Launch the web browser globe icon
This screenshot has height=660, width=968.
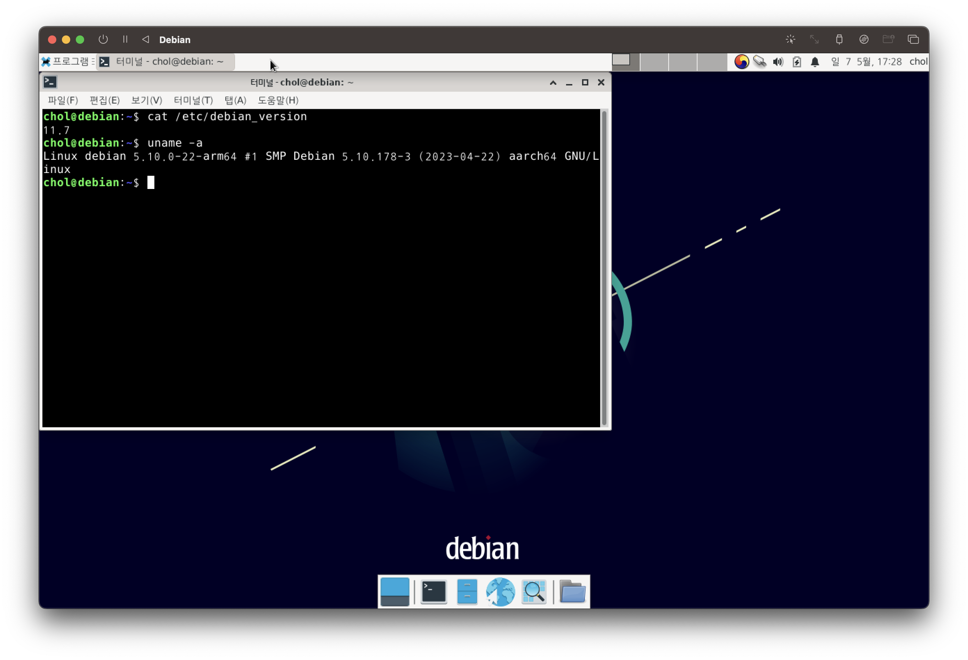pos(500,591)
